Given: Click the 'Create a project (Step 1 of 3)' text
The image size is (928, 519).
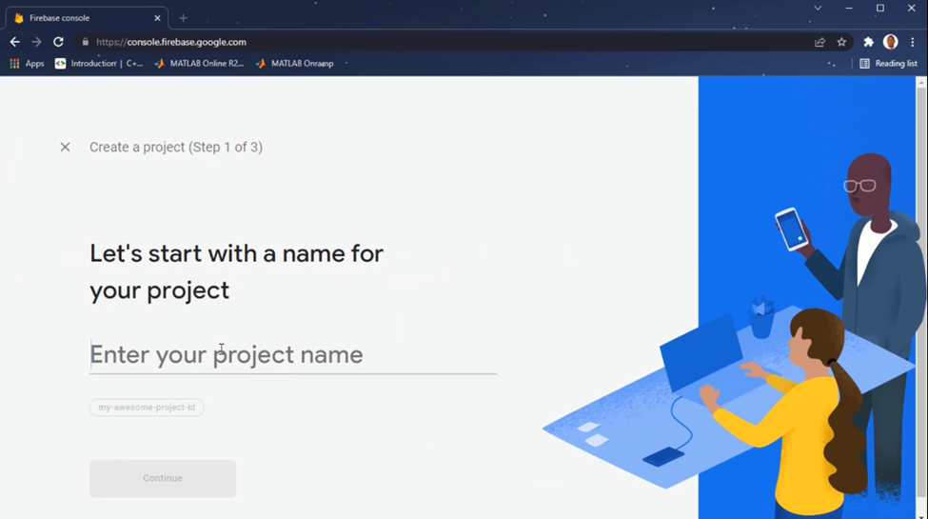Looking at the screenshot, I should 176,147.
